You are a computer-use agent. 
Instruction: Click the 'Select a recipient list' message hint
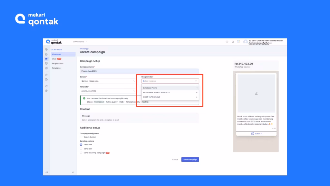(100, 120)
